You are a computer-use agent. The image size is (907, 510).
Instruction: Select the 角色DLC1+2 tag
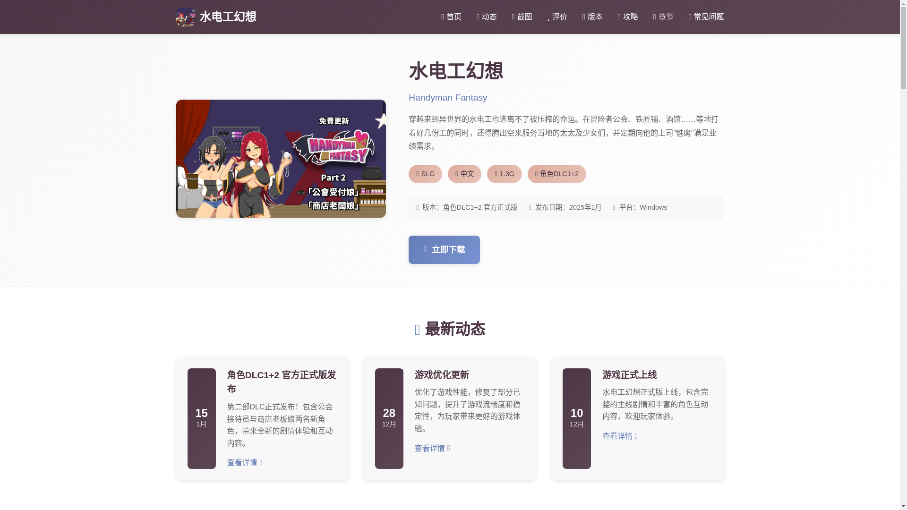pos(556,174)
